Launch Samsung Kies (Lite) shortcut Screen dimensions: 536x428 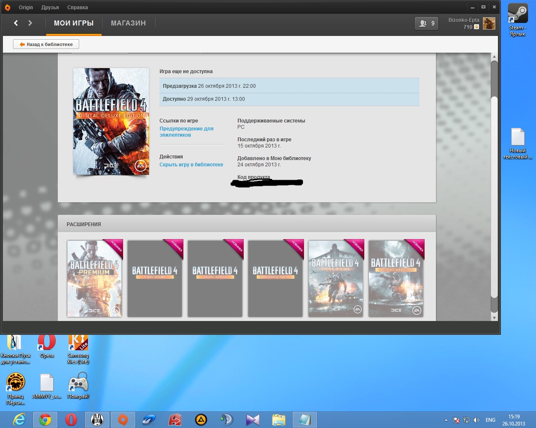[x=78, y=349]
